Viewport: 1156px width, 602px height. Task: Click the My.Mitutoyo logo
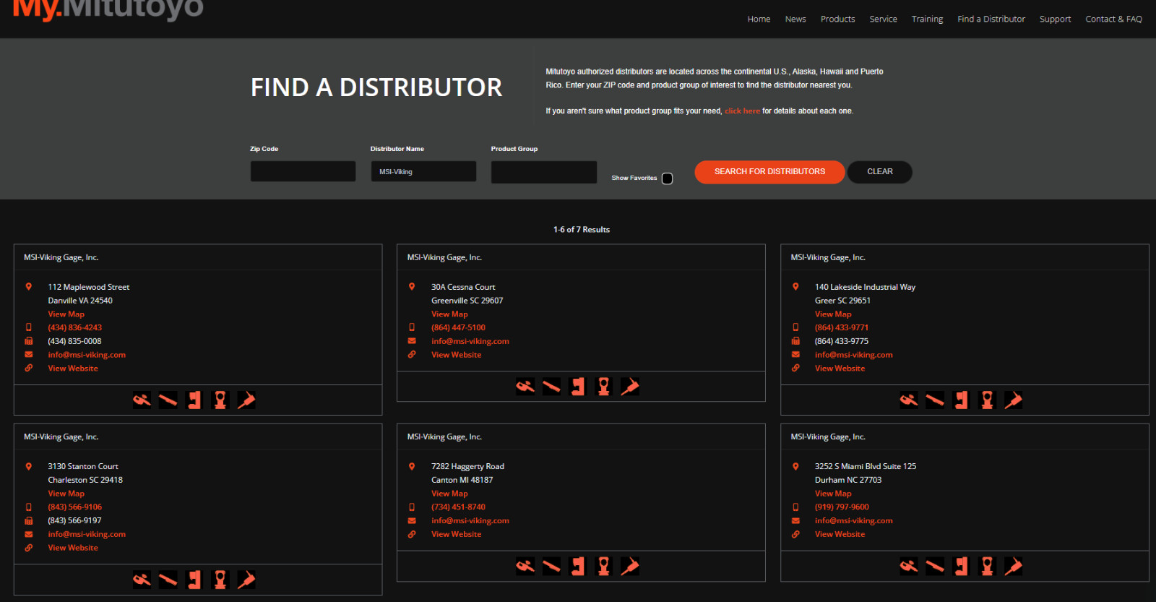[x=108, y=10]
